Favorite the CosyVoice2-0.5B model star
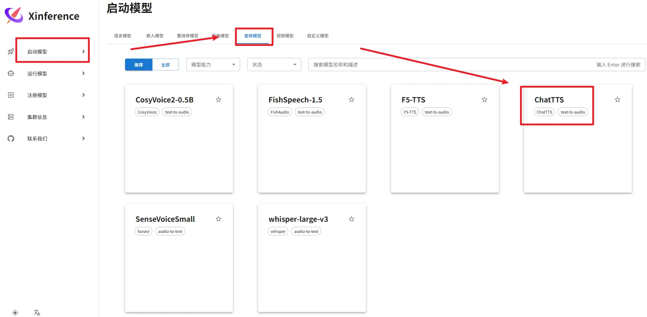This screenshot has height=317, width=647. pos(219,100)
